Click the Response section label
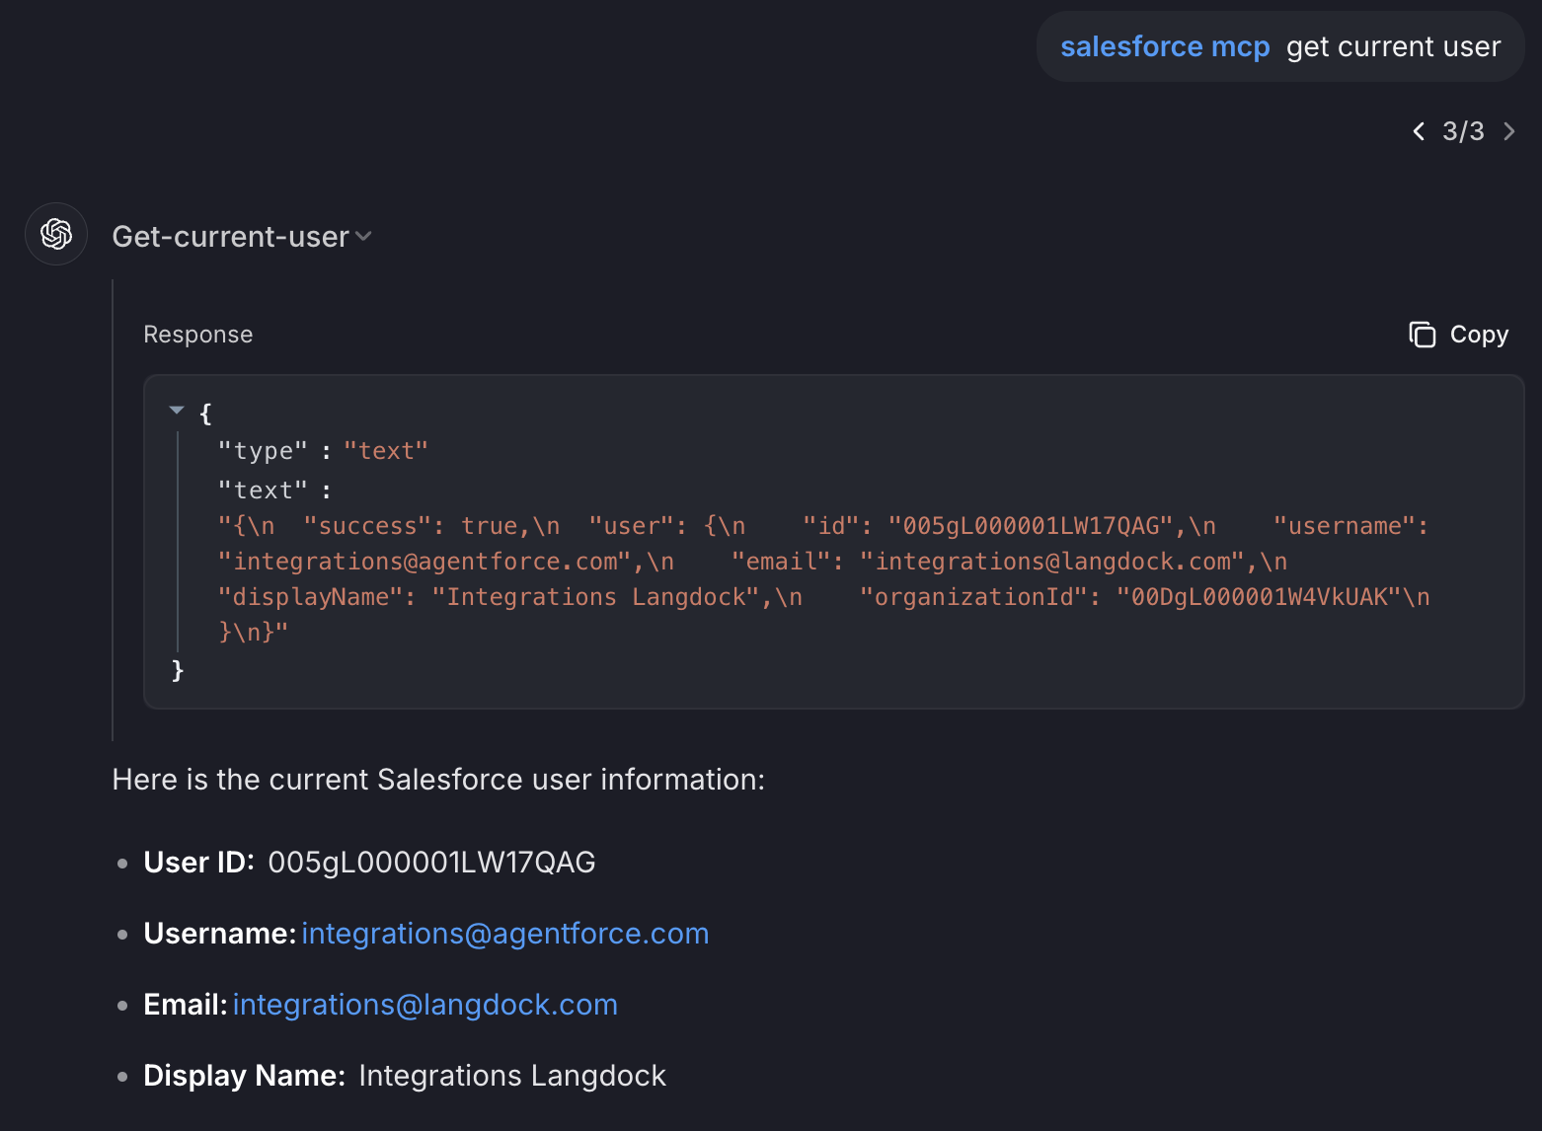Image resolution: width=1542 pixels, height=1131 pixels. pyautogui.click(x=197, y=335)
